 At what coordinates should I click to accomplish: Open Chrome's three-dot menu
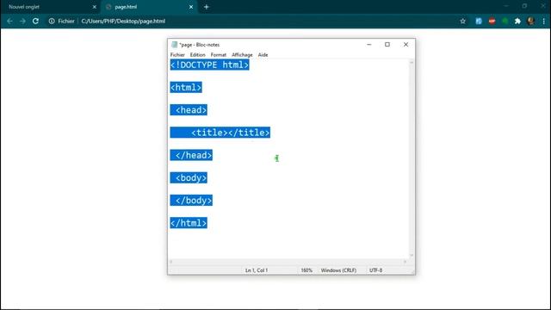pyautogui.click(x=543, y=21)
